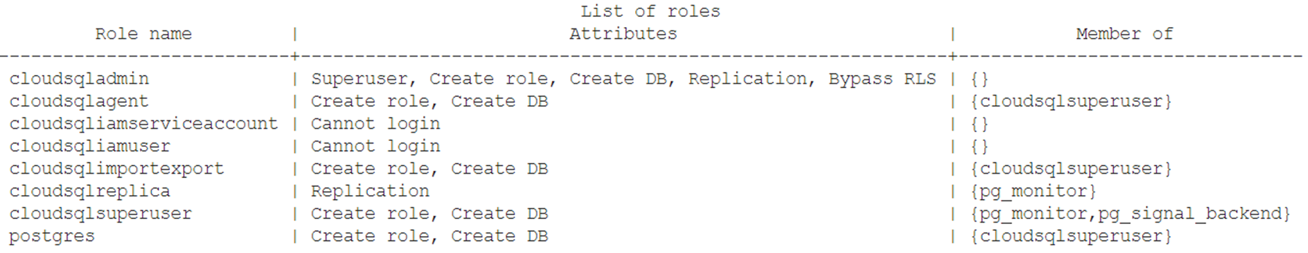
Task: Click '{cloudsqlsuperuser}' membership in postgres row
Action: tap(1071, 237)
